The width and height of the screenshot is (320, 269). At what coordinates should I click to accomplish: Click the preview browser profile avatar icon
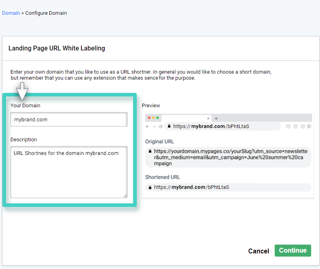309,126
